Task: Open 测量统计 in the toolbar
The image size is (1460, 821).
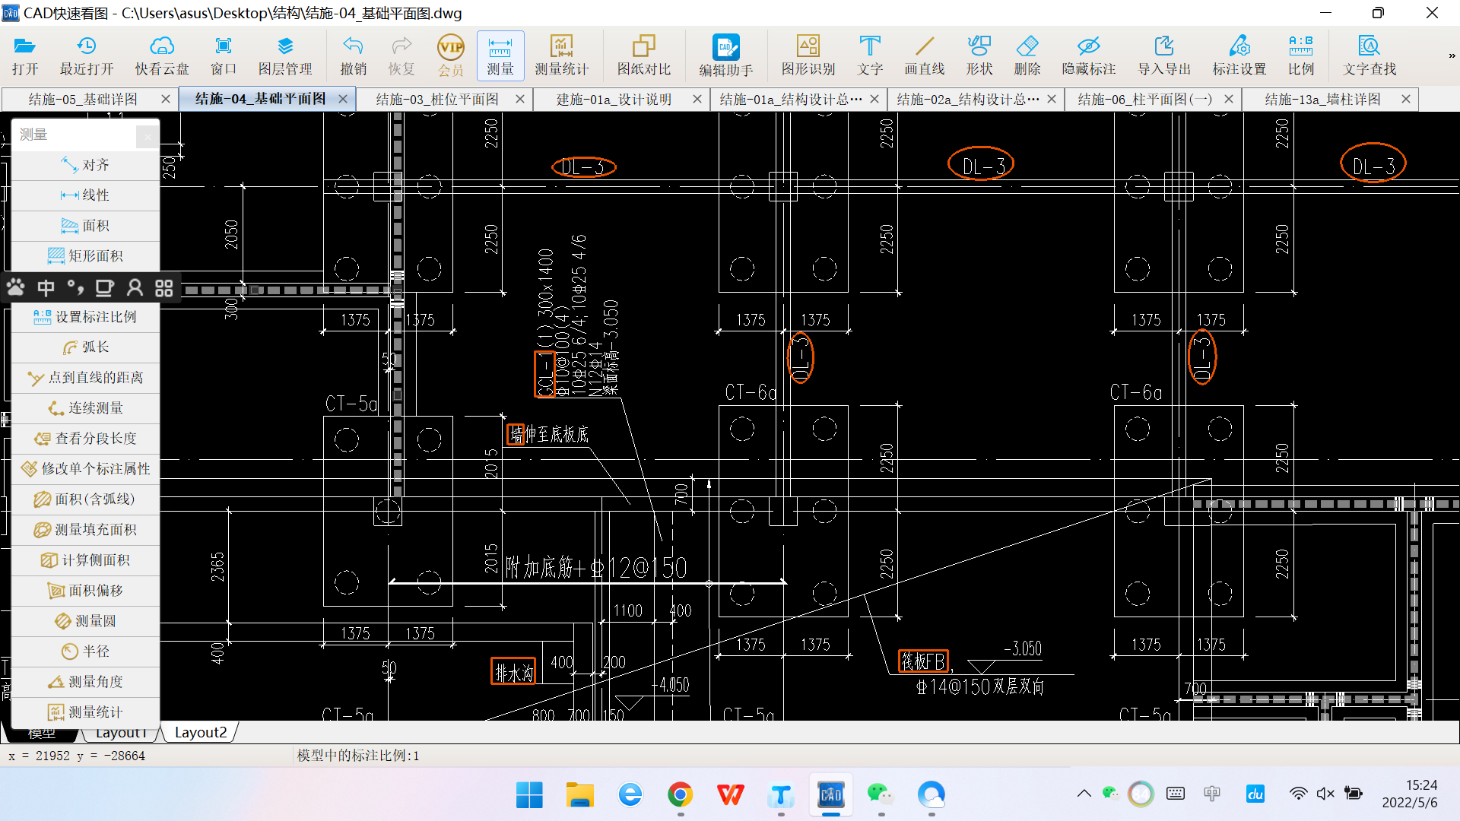Action: pos(562,56)
